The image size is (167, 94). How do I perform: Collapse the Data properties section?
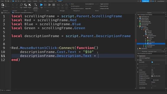point(138,60)
